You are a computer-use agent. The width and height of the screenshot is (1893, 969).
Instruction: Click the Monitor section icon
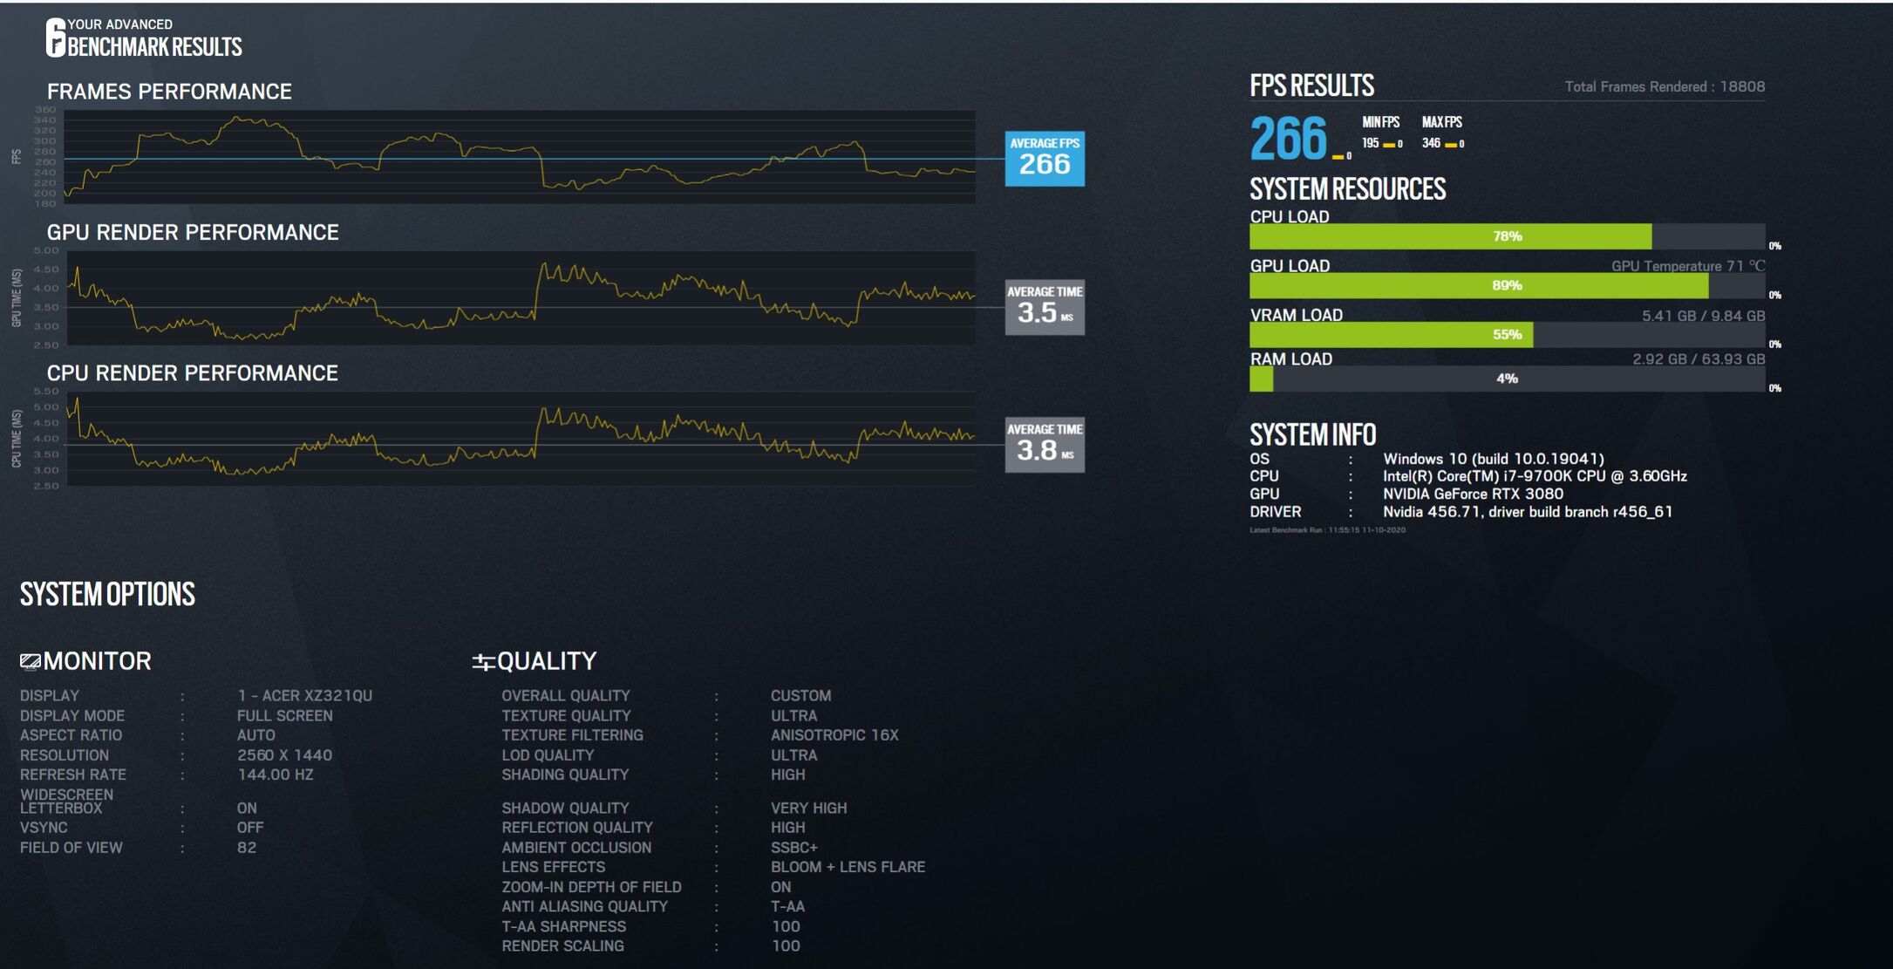(31, 662)
